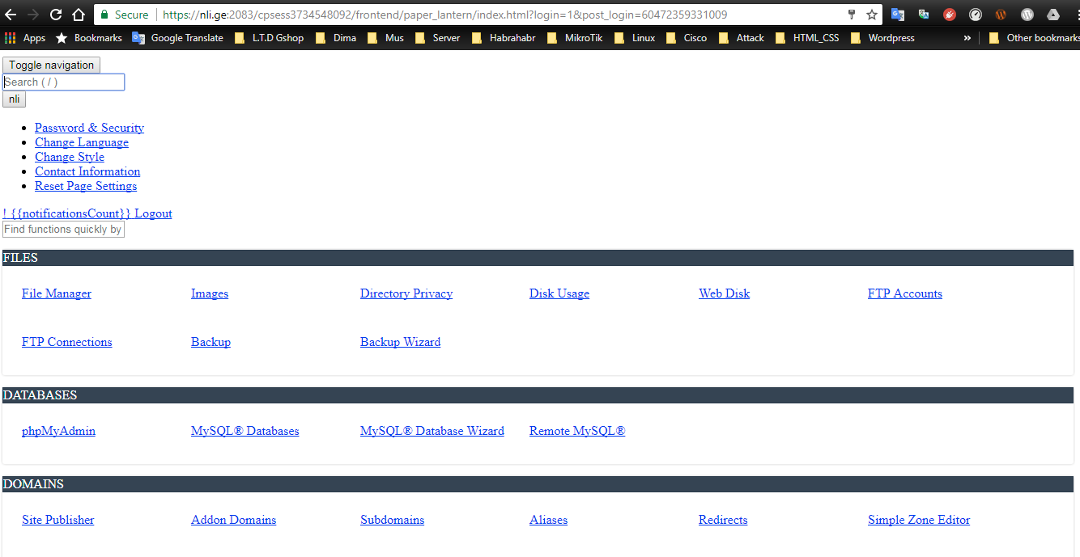Open Simple Zone Editor

click(x=919, y=520)
